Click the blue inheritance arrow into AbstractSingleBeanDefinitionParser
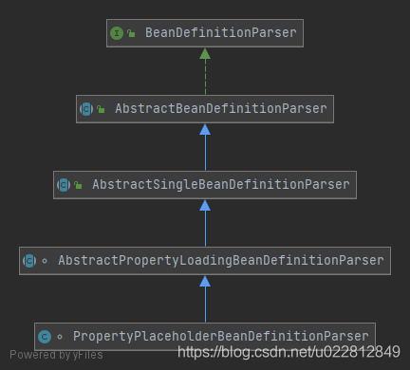 coord(205,223)
